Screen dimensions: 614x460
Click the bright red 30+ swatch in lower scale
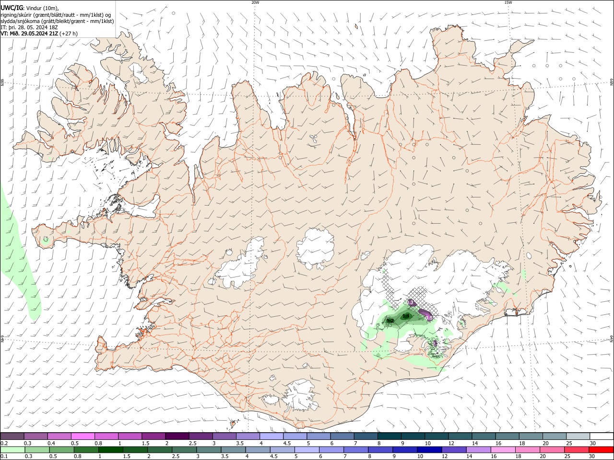pos(601,450)
